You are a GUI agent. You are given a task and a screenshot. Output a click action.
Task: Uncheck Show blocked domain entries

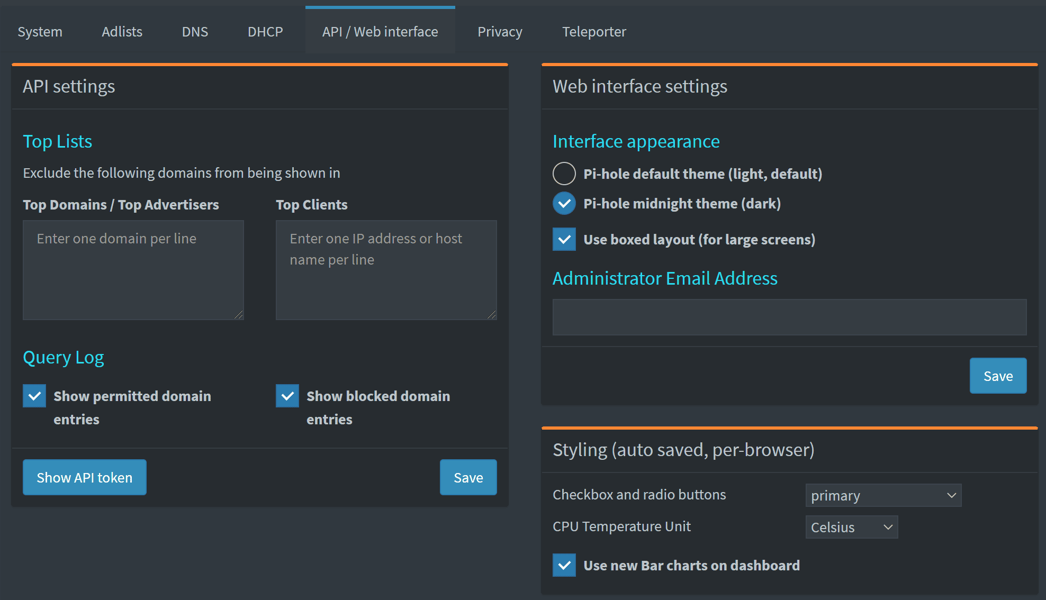pyautogui.click(x=286, y=396)
